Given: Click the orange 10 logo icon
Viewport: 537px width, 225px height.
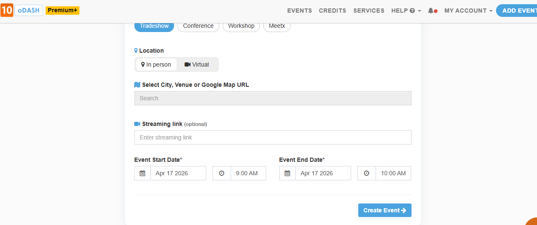Looking at the screenshot, I should click(7, 11).
